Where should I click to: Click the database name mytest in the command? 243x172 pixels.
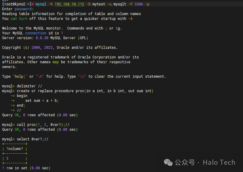[x=99, y=4]
